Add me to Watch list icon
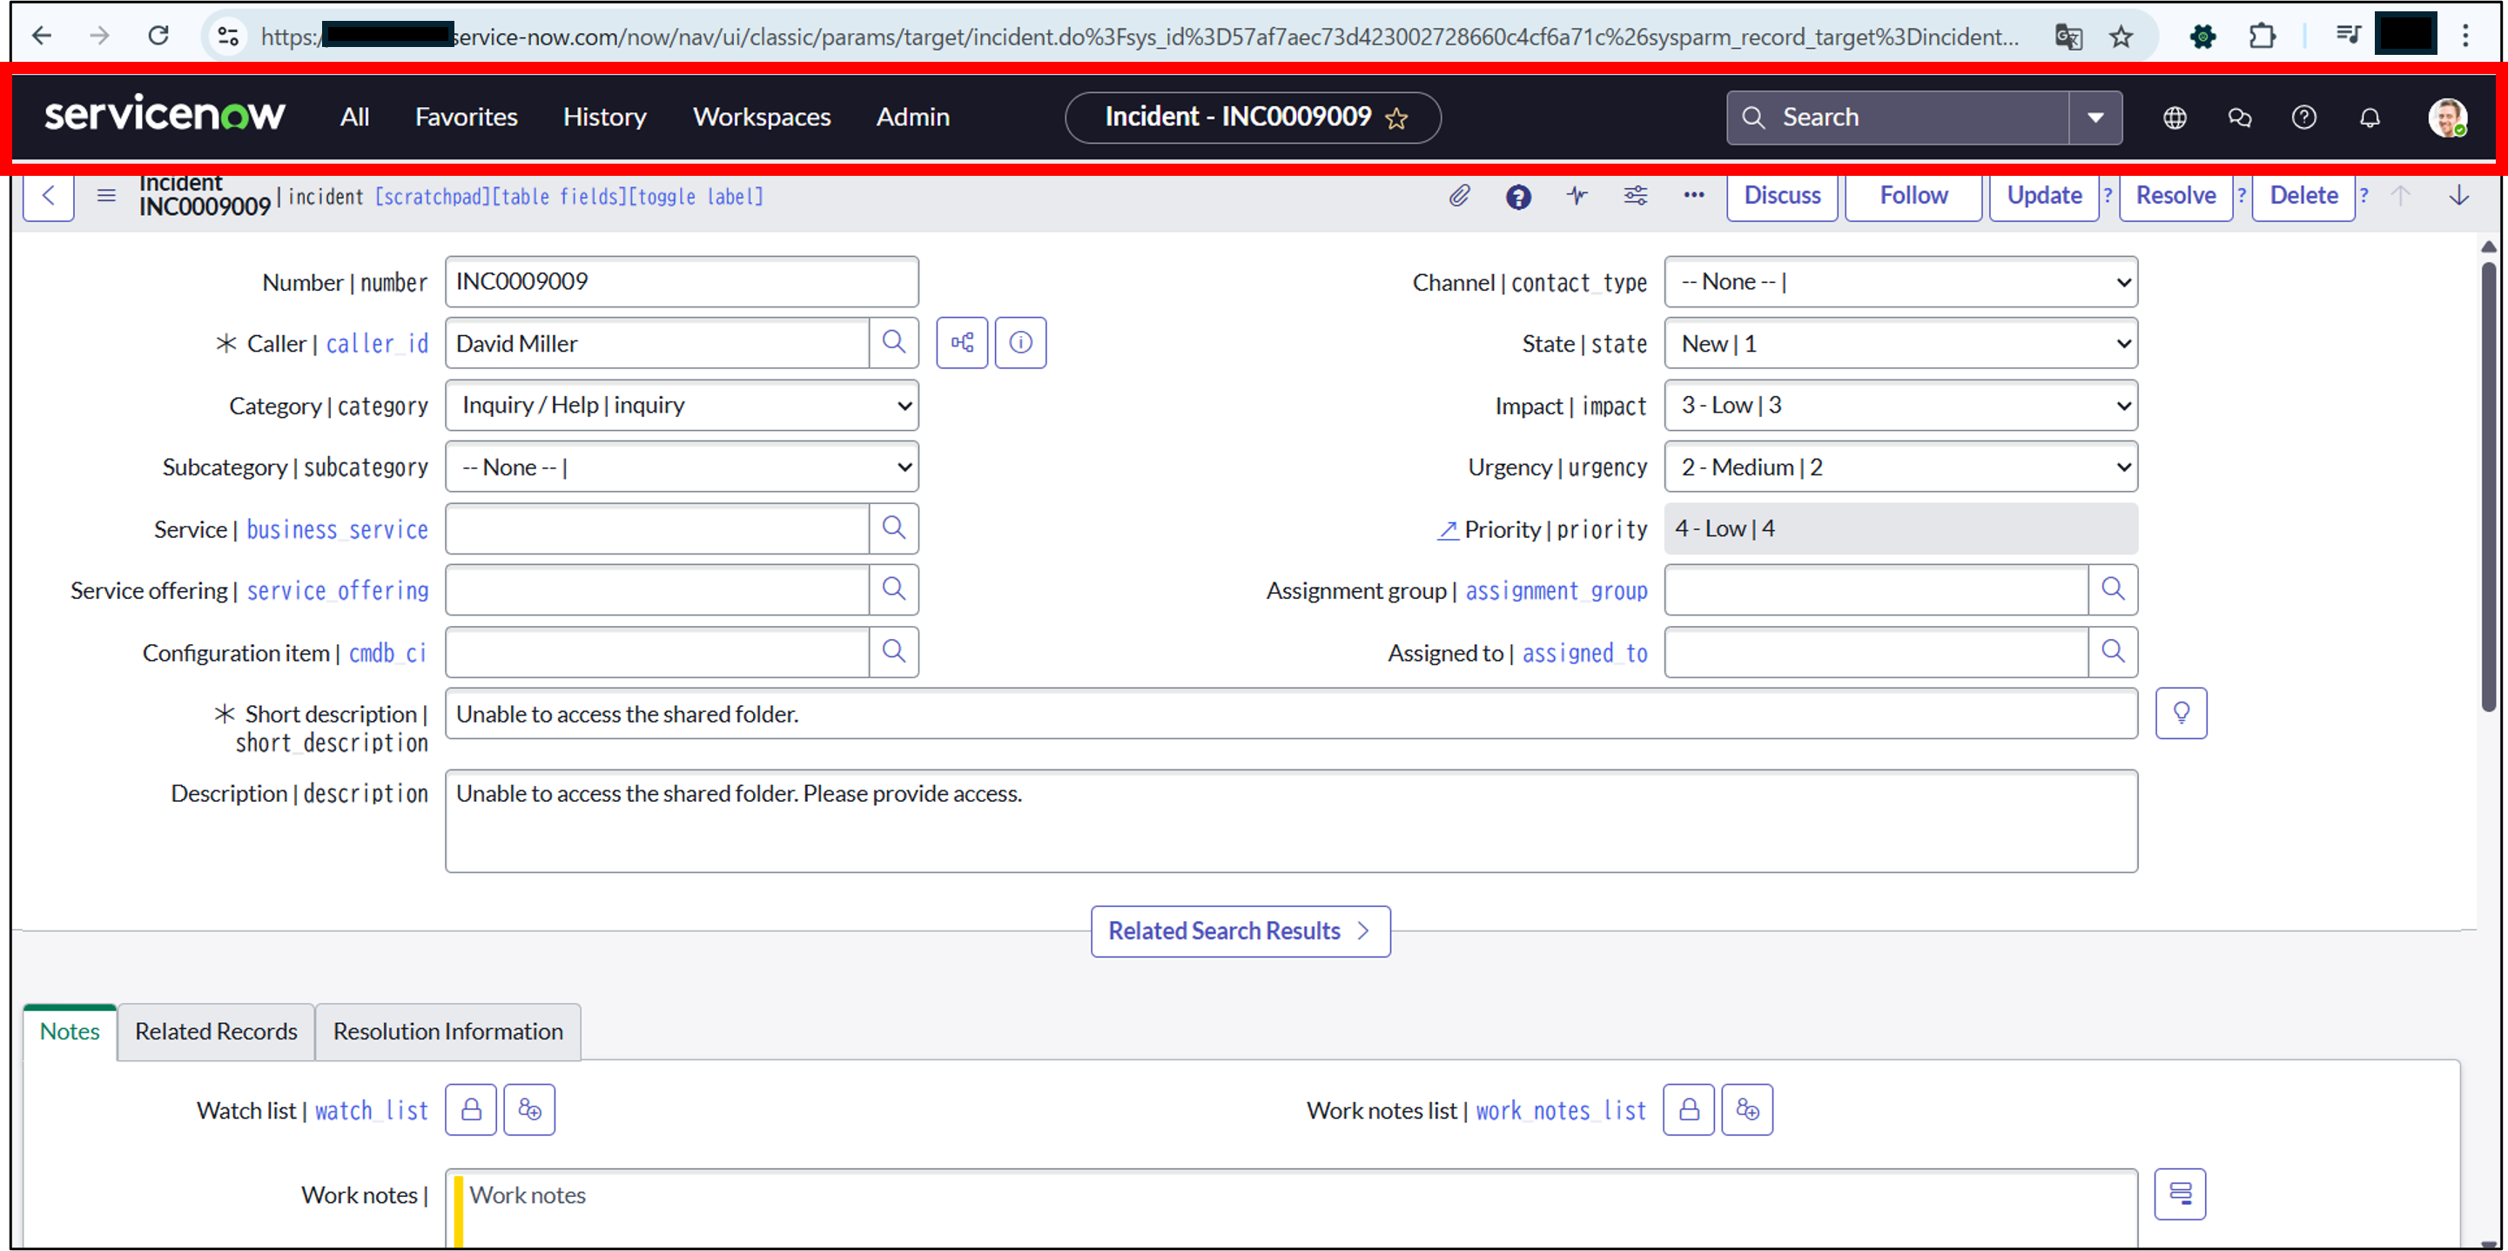The image size is (2508, 1251). (x=529, y=1110)
